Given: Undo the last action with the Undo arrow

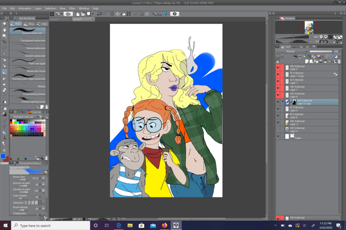Looking at the screenshot, I should pyautogui.click(x=99, y=14).
